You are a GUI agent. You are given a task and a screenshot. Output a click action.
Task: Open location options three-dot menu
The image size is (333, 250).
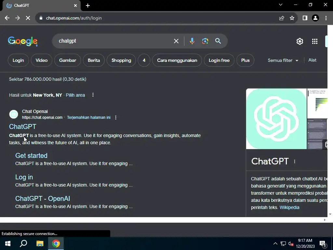(x=93, y=95)
